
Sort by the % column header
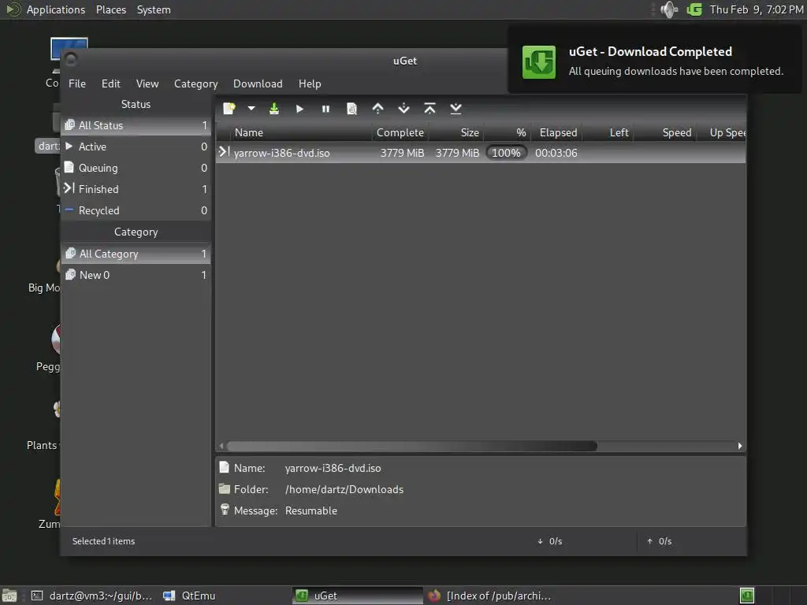click(507, 132)
